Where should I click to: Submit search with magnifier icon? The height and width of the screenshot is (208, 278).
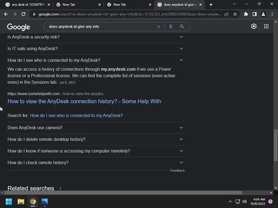182,27
